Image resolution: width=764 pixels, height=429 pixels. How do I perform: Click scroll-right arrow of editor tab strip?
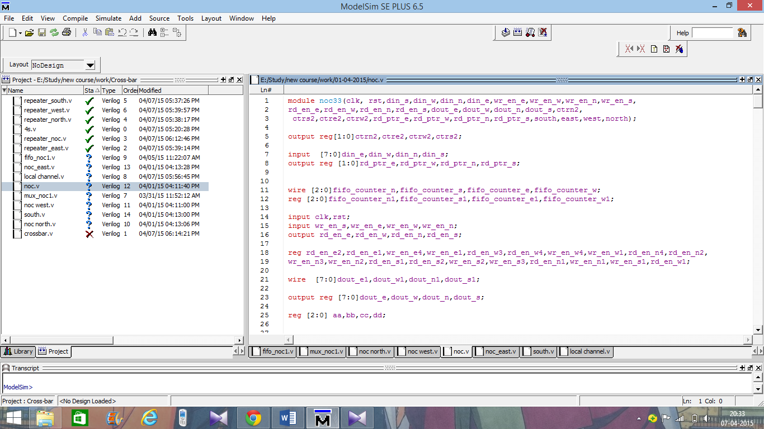tap(761, 351)
